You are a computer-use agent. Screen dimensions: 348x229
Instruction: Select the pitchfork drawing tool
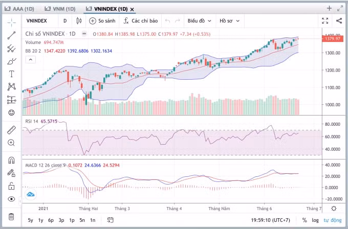(x=12, y=49)
